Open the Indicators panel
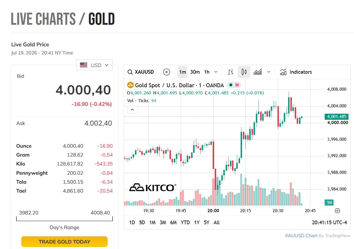 (296, 72)
